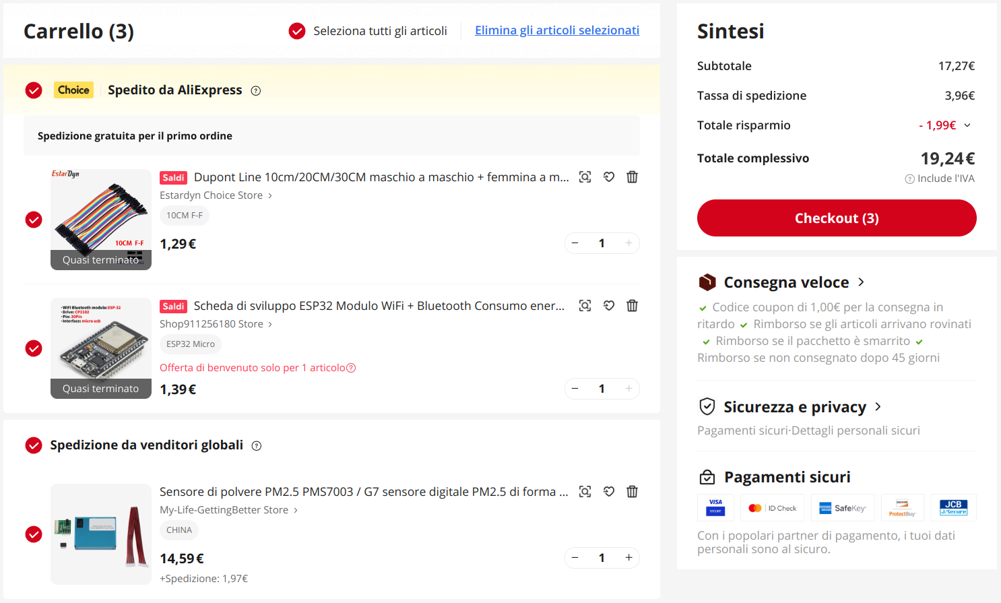The height and width of the screenshot is (603, 1001).
Task: Click the Dupont Line jumper wires thumbnail
Action: pos(101,220)
